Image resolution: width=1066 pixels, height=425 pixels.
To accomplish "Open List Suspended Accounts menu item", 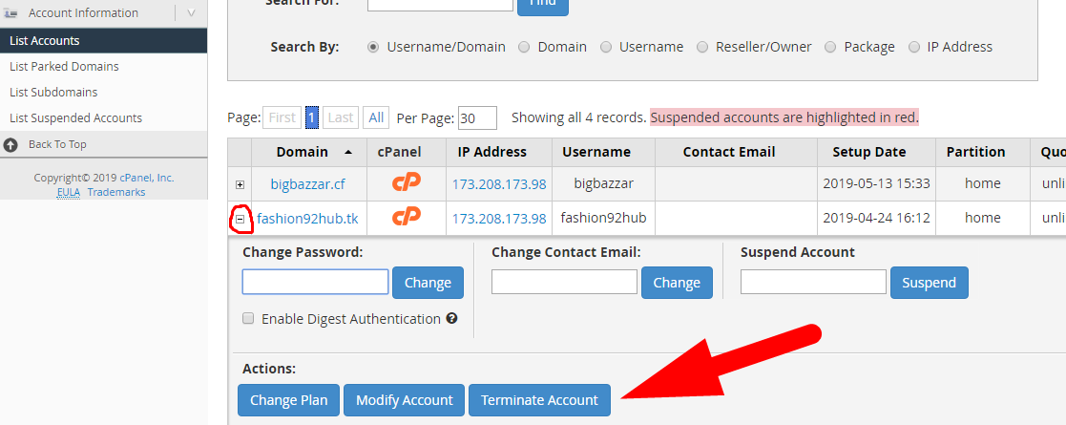I will pyautogui.click(x=75, y=118).
